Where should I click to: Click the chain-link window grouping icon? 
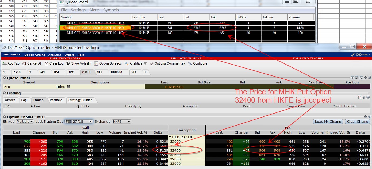click(358, 55)
